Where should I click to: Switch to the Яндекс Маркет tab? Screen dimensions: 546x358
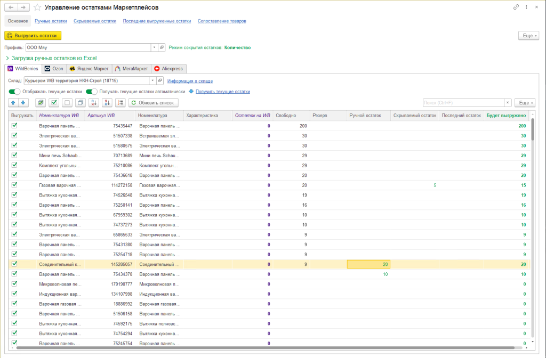pos(89,69)
